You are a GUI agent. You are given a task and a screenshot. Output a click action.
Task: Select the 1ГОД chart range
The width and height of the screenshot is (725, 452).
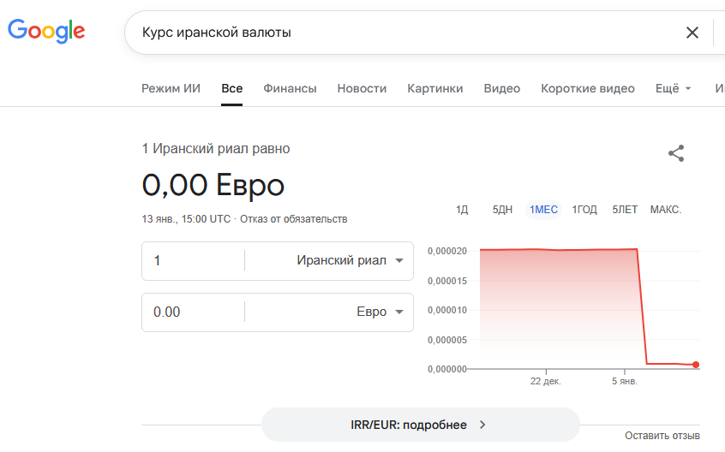click(584, 210)
